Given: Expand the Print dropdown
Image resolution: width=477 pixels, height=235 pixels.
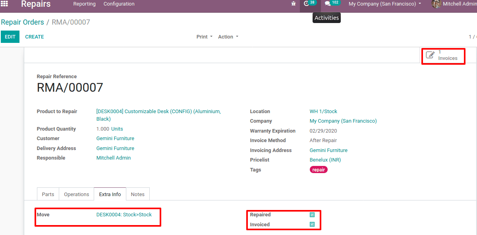Looking at the screenshot, I should pyautogui.click(x=204, y=37).
